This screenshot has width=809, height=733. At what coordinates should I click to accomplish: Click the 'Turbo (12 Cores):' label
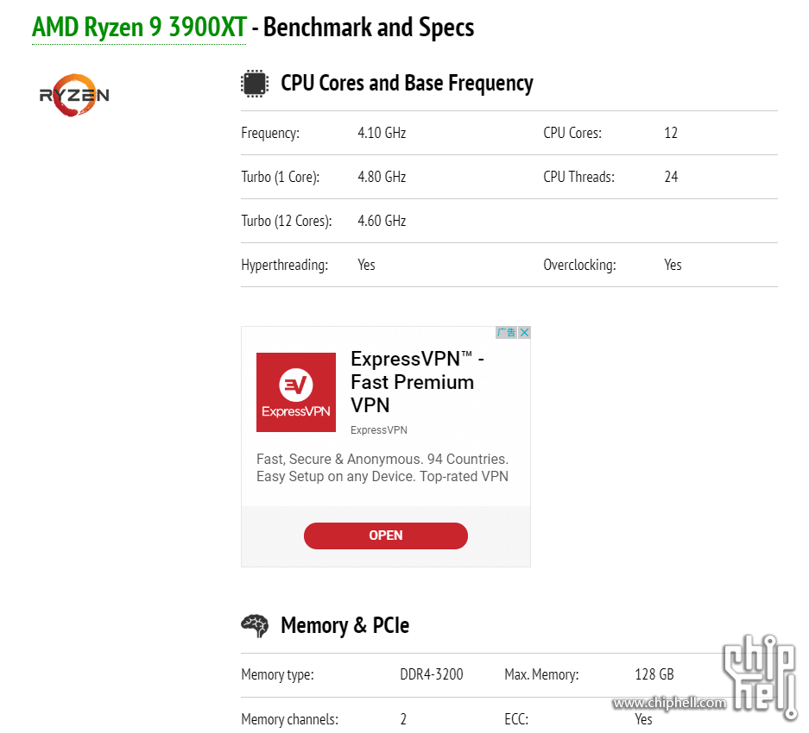(287, 221)
